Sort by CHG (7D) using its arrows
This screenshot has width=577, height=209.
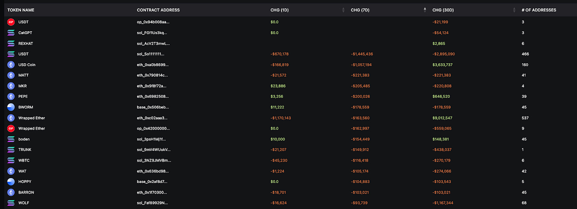coord(425,10)
